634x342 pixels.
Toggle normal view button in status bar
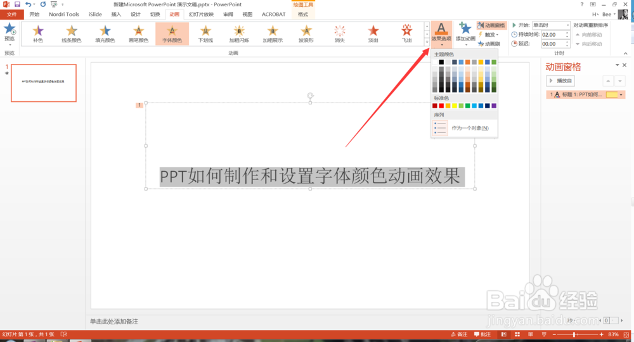click(504, 334)
